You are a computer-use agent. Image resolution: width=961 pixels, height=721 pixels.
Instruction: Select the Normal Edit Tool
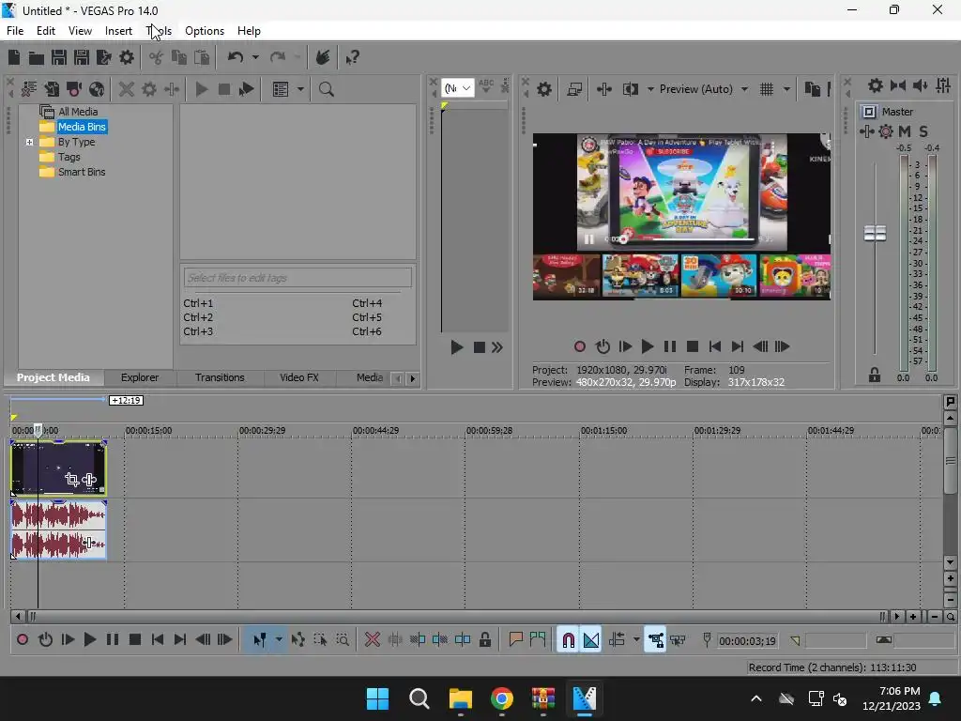pyautogui.click(x=259, y=640)
